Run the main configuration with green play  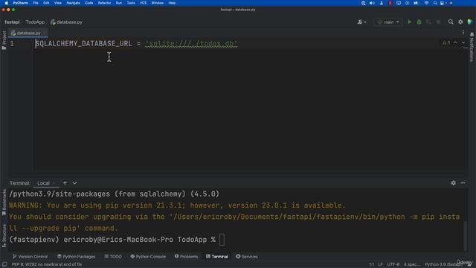point(410,22)
